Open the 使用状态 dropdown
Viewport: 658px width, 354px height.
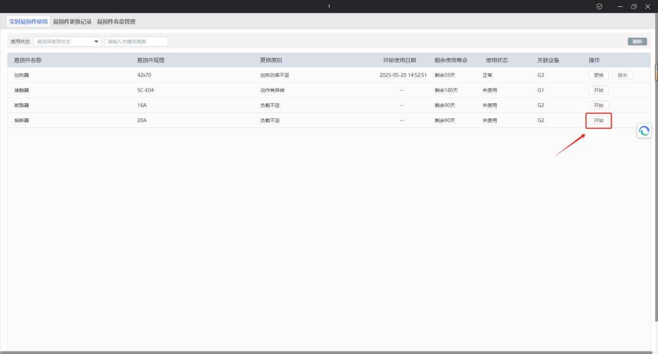[x=67, y=42]
